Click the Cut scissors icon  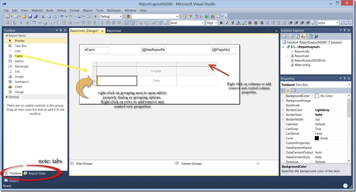click(43, 16)
